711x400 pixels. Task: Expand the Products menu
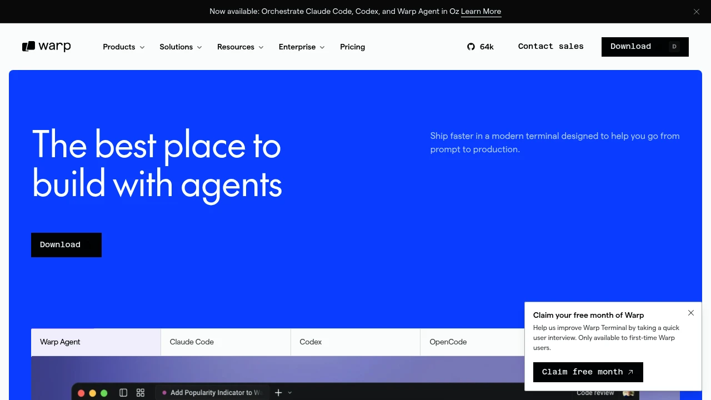tap(124, 47)
